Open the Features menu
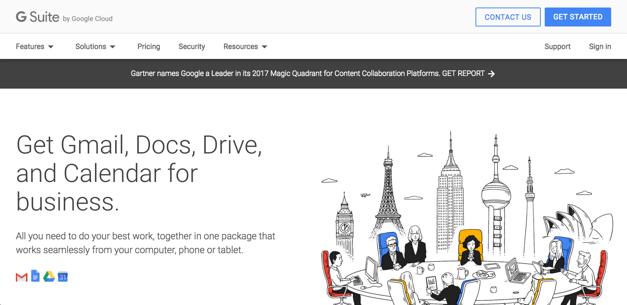 click(35, 47)
